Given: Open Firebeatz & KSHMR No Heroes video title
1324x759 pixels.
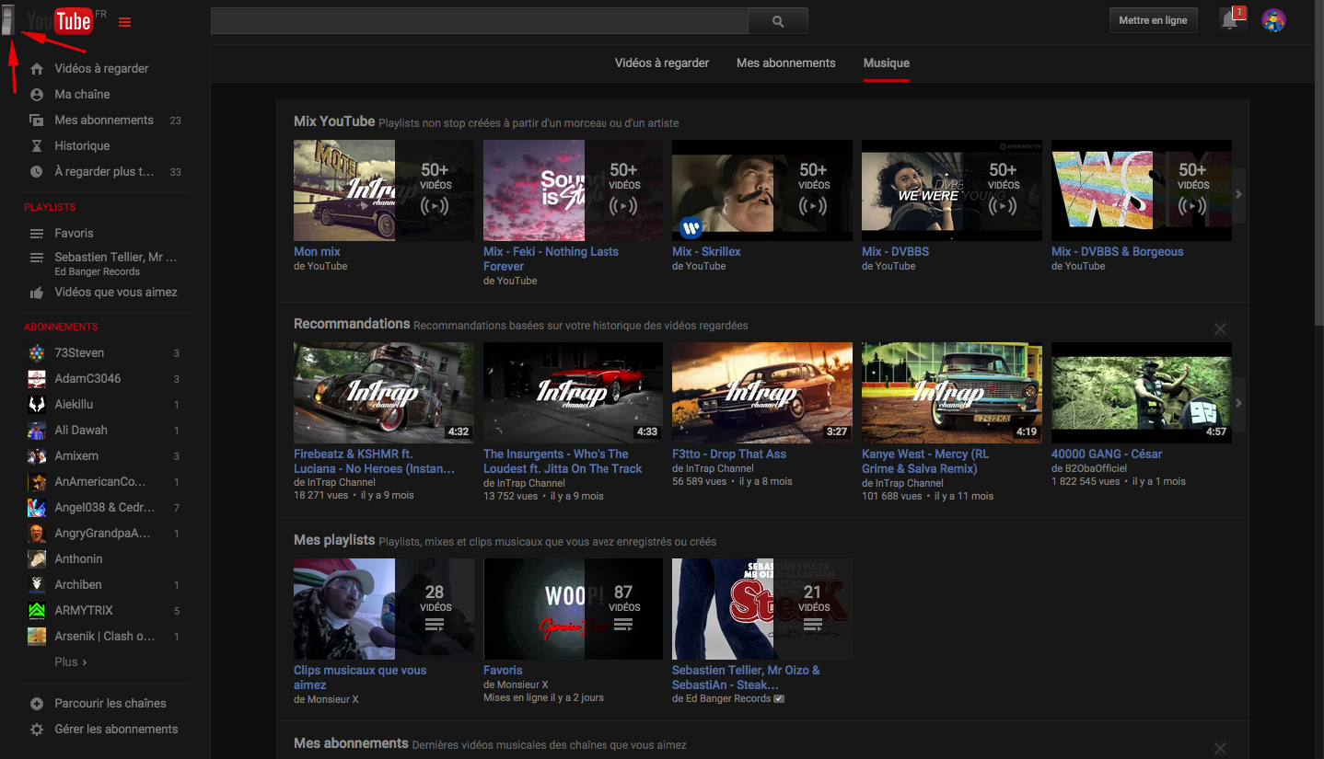Looking at the screenshot, I should [x=374, y=462].
